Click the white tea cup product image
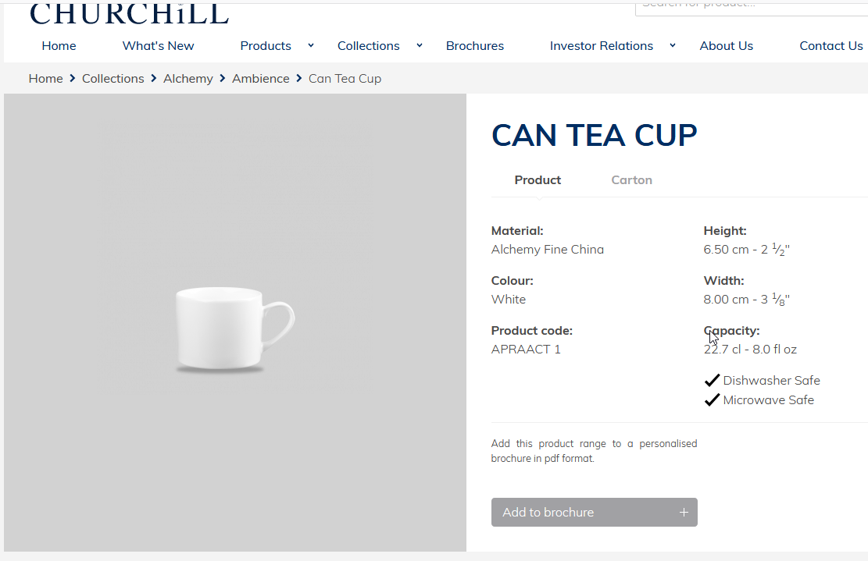Viewport: 868px width, 561px height. pyautogui.click(x=235, y=328)
